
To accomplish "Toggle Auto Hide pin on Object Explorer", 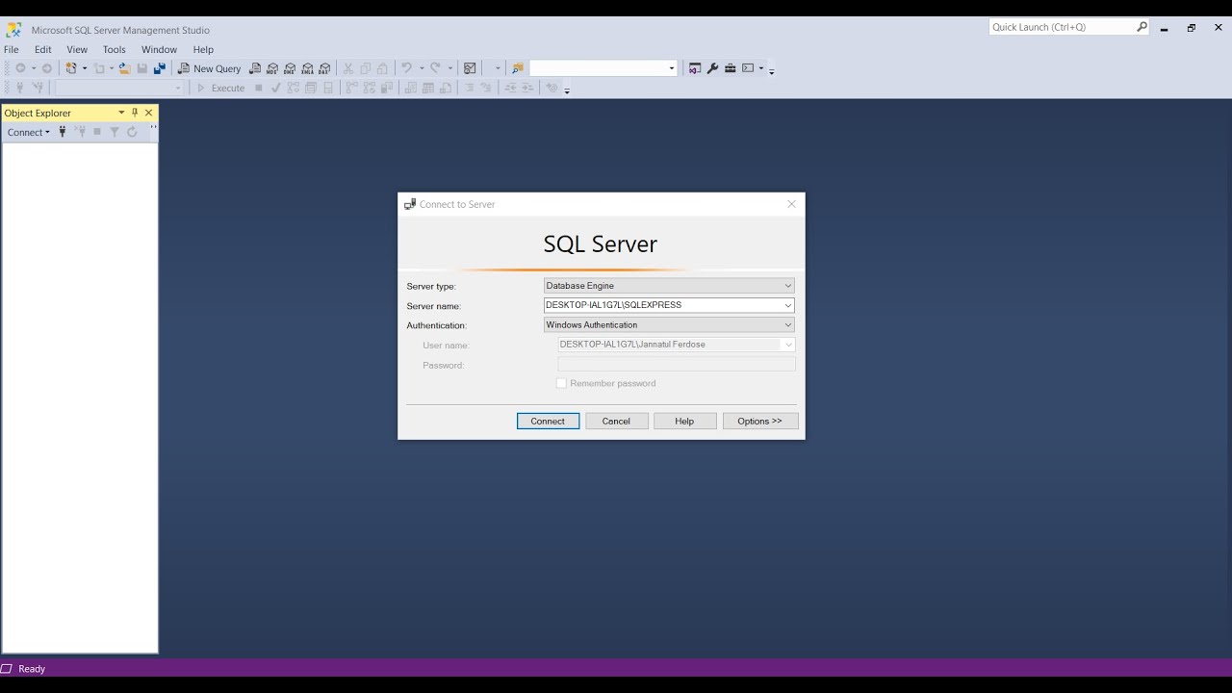I will 135,113.
